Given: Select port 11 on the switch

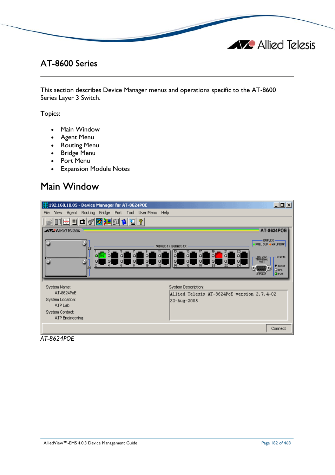Looking at the screenshot, I should (165, 255).
